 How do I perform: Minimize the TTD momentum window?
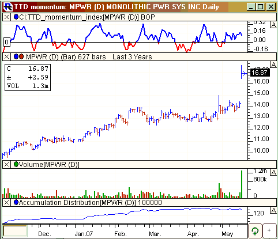pos(251,7)
